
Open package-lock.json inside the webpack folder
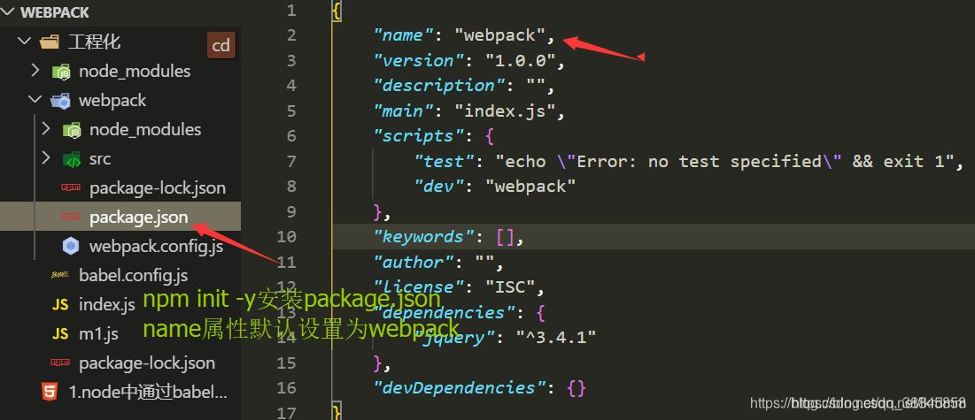(x=157, y=187)
